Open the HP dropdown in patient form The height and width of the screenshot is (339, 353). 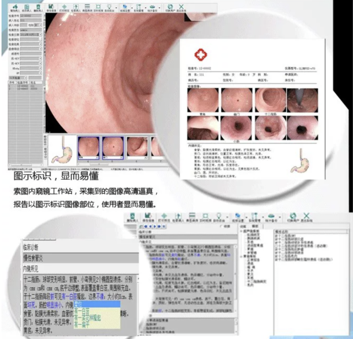[40, 73]
